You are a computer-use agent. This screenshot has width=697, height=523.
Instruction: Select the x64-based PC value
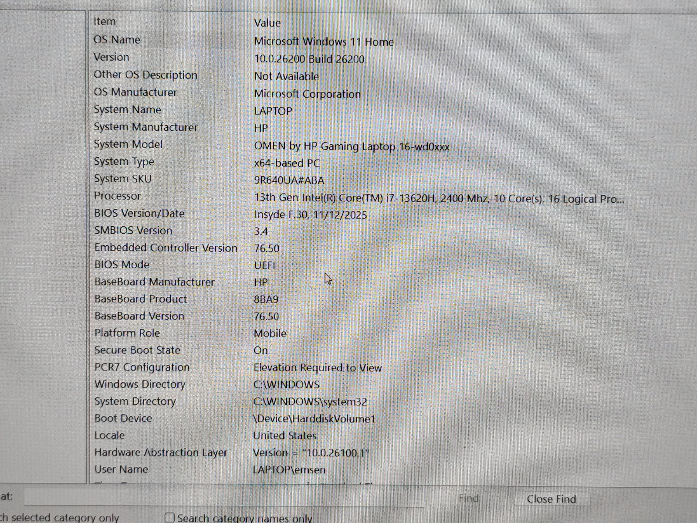pyautogui.click(x=287, y=163)
